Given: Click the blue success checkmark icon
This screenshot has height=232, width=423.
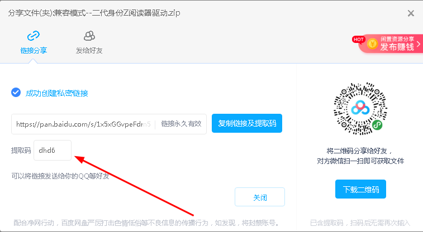Looking at the screenshot, I should 16,93.
